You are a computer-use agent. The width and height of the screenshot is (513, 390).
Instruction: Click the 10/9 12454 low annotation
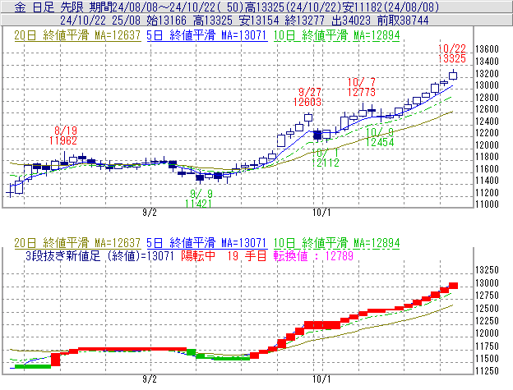pyautogui.click(x=380, y=137)
